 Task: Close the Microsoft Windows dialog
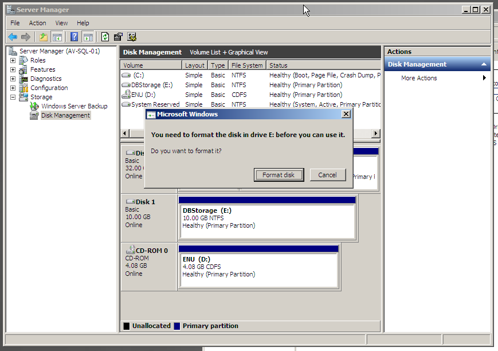[x=346, y=114]
